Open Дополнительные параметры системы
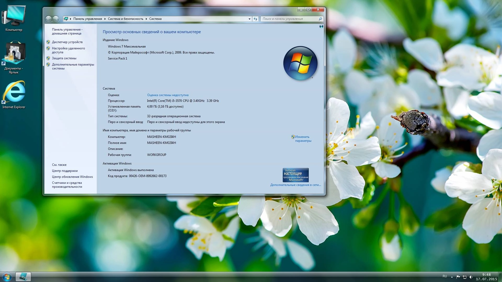The width and height of the screenshot is (502, 282). [73, 66]
